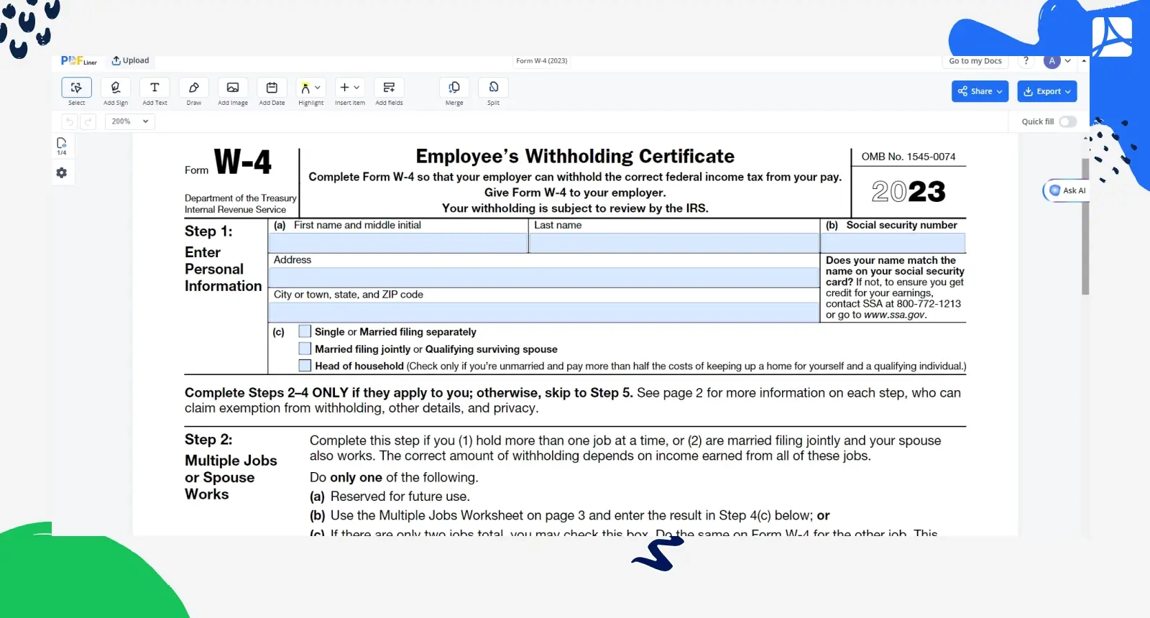Viewport: 1150px width, 618px height.
Task: Click the Address input field
Action: pyautogui.click(x=544, y=277)
